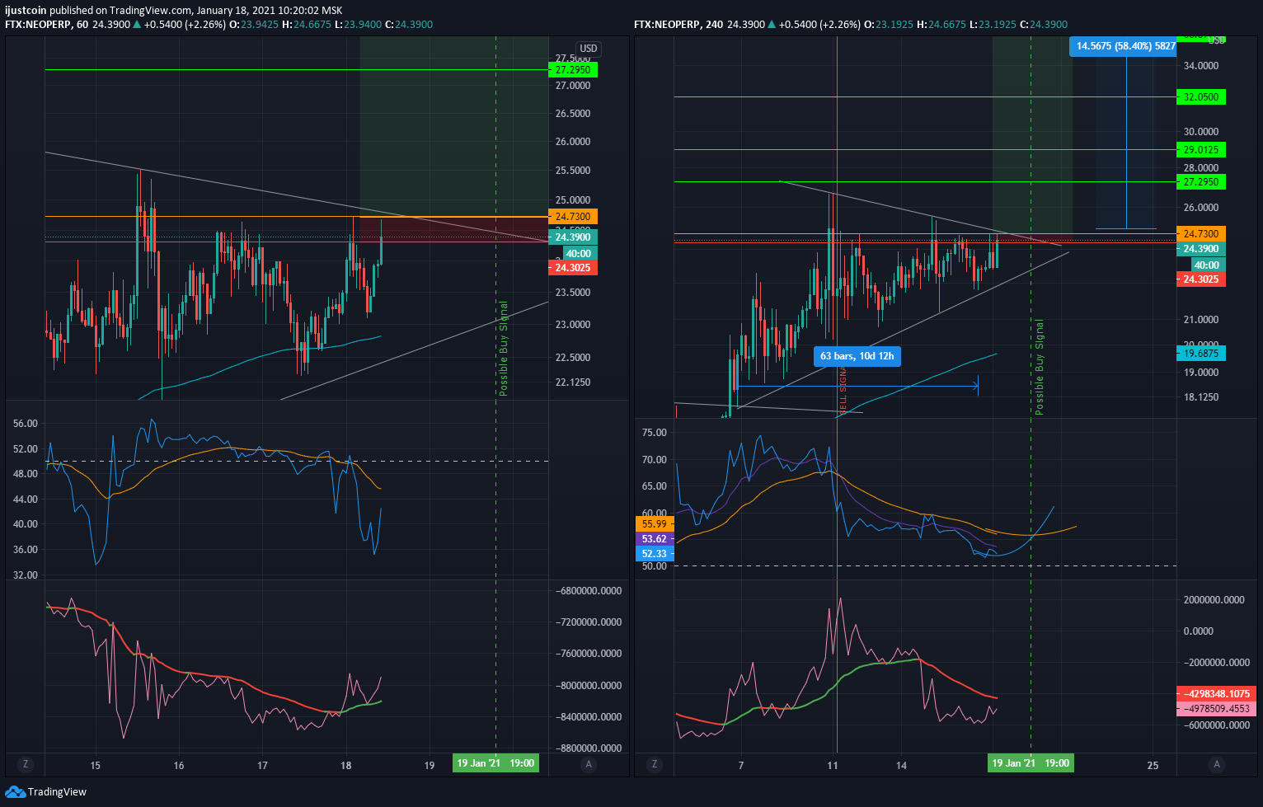
Task: Click day 19 on the left time axis
Action: 430,766
